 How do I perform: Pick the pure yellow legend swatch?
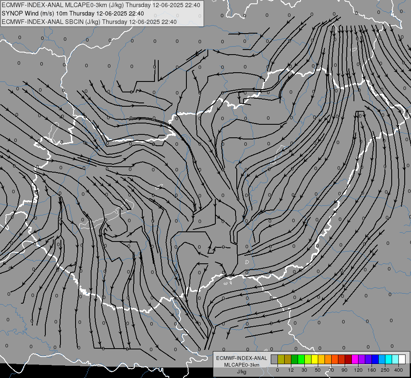(x=314, y=359)
